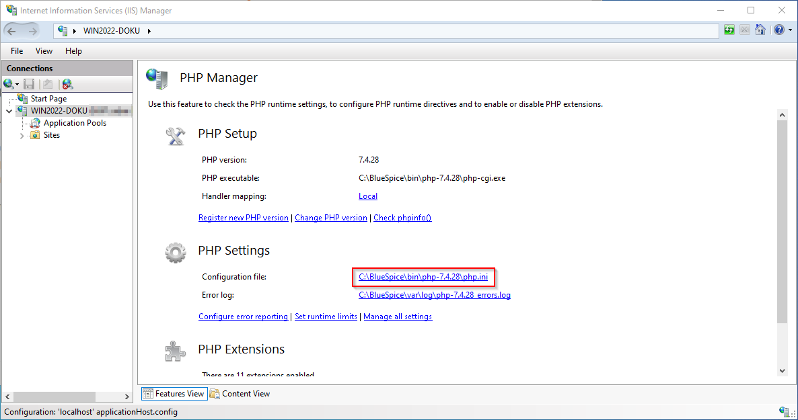798x420 pixels.
Task: Click Manage all settings link
Action: [398, 317]
